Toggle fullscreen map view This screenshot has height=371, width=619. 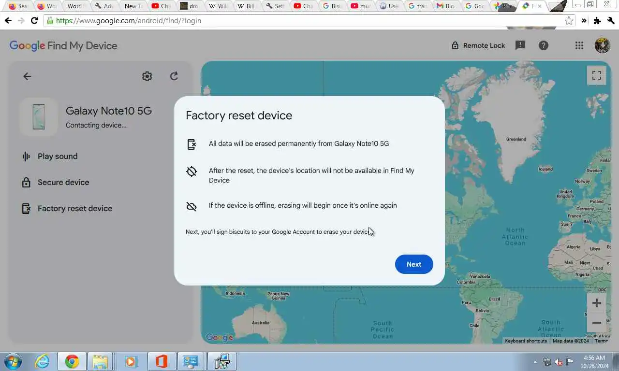(x=597, y=75)
